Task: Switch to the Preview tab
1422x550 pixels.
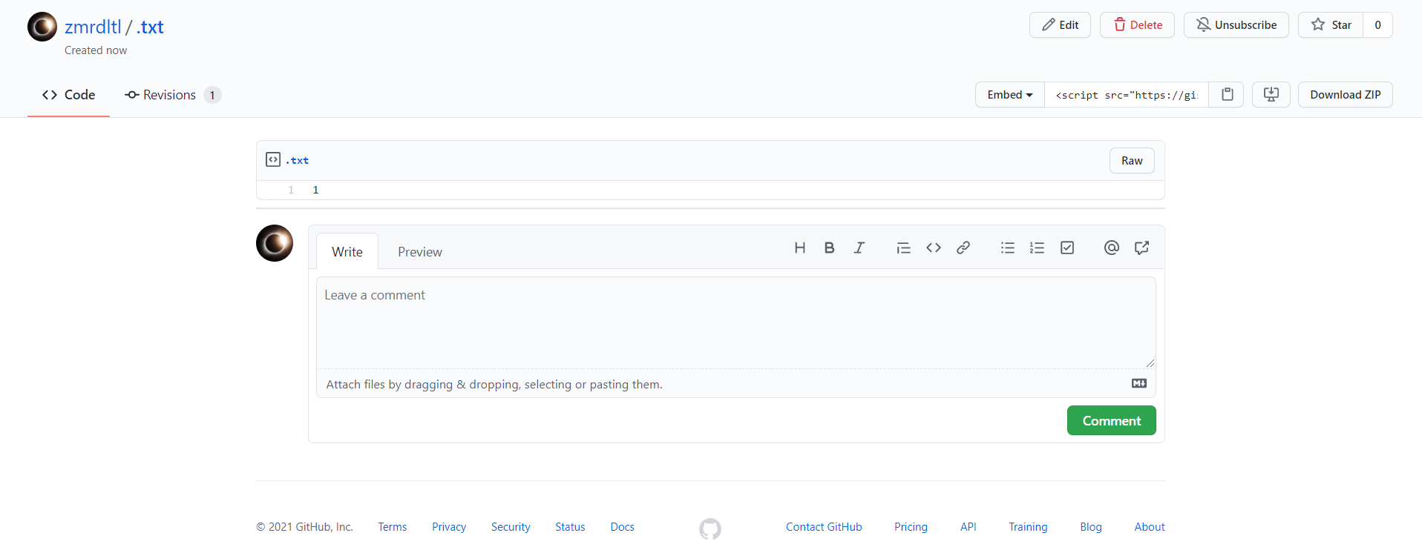Action: [x=420, y=252]
